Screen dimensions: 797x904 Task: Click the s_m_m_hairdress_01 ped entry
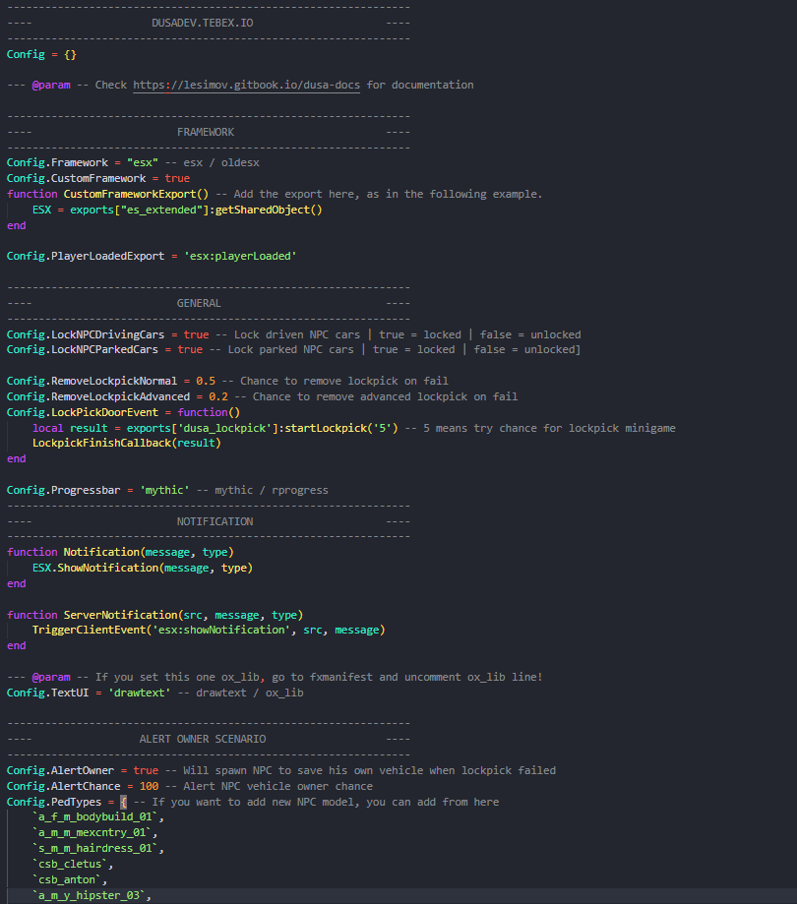[95, 849]
